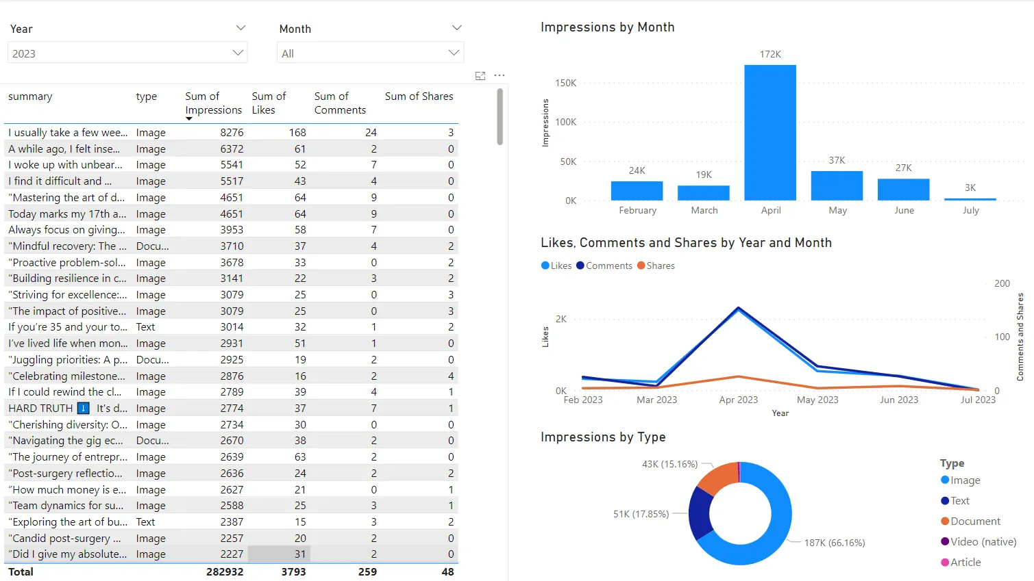Image resolution: width=1034 pixels, height=581 pixels.
Task: Click the Document legend marker in Type legend
Action: [x=945, y=521]
